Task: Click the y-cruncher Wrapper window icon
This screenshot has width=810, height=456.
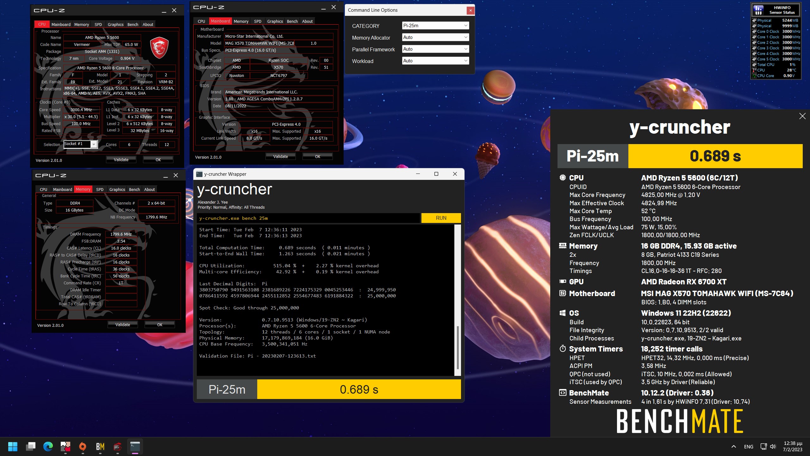Action: pyautogui.click(x=199, y=174)
